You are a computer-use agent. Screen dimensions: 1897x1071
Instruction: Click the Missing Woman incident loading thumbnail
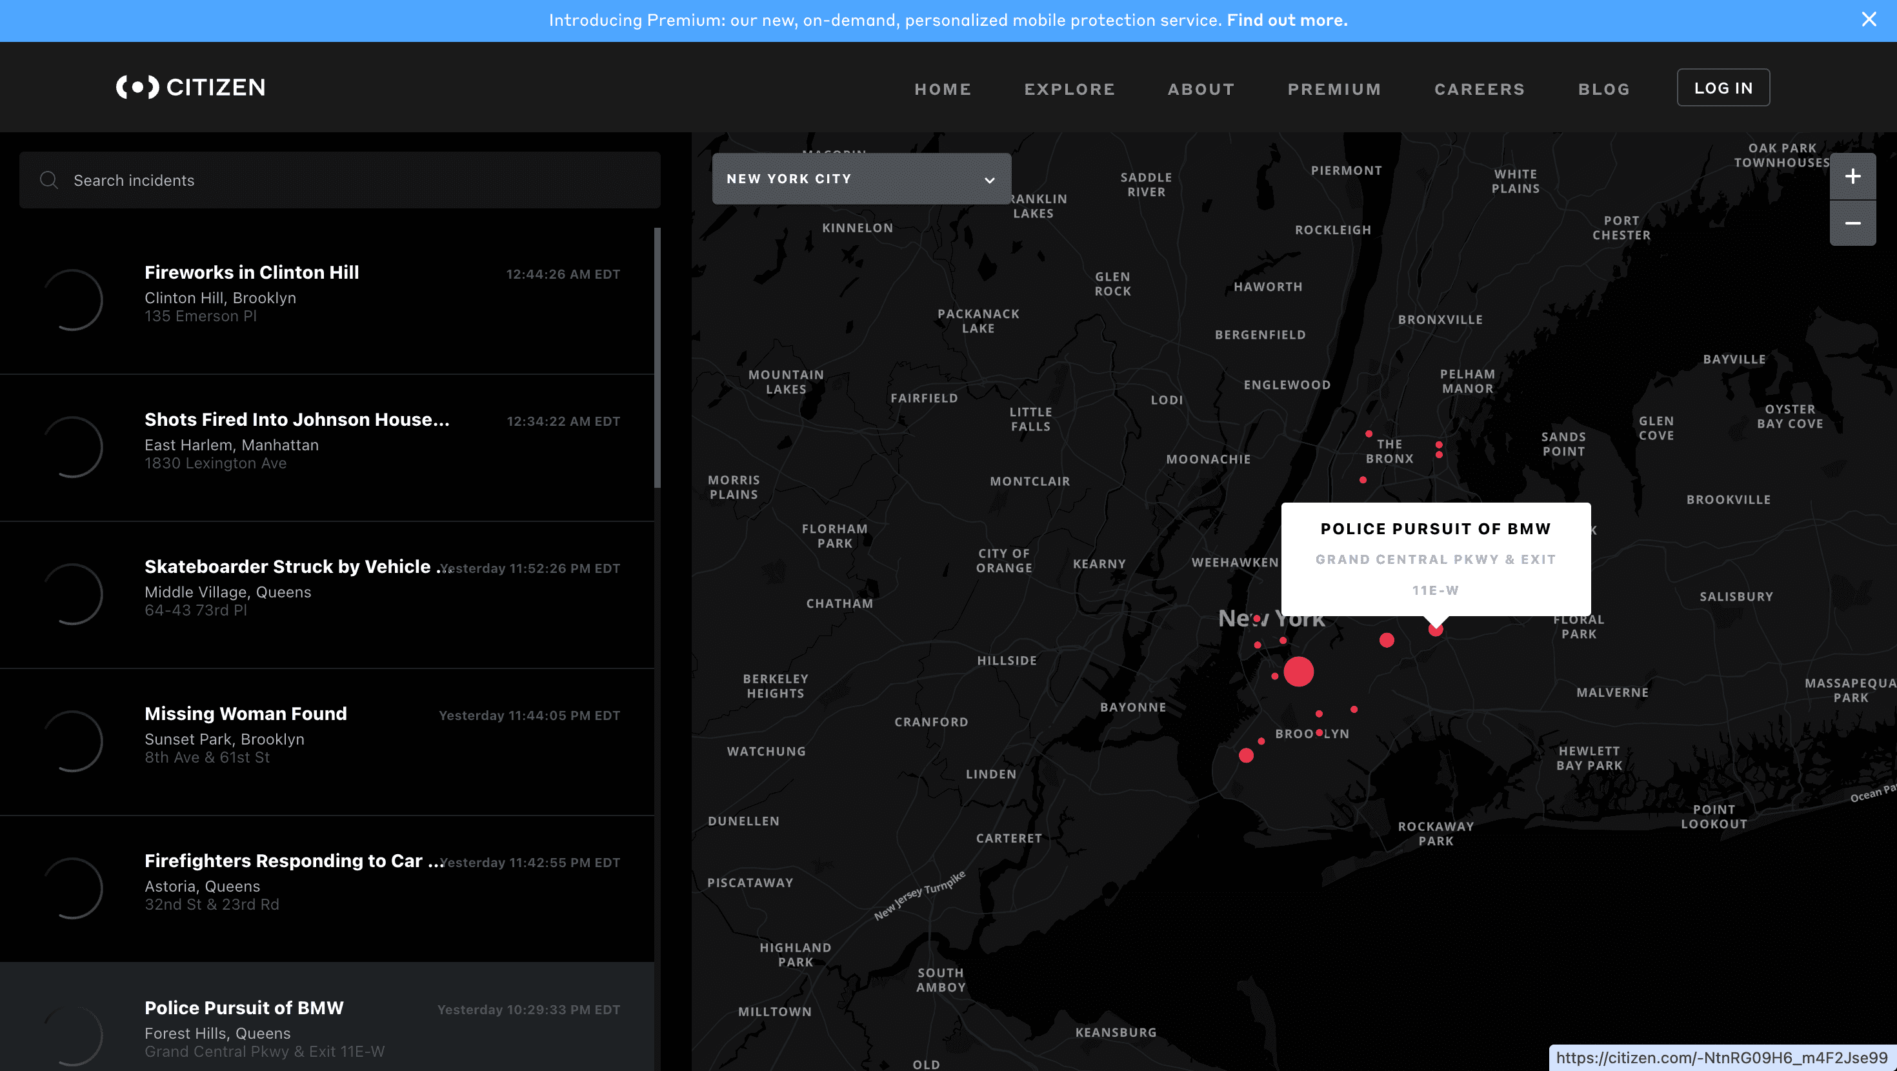[x=72, y=741]
